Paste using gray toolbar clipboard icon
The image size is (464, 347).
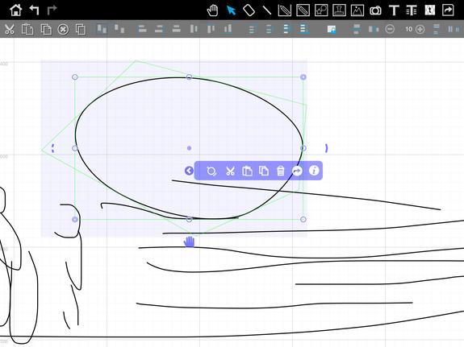point(27,29)
